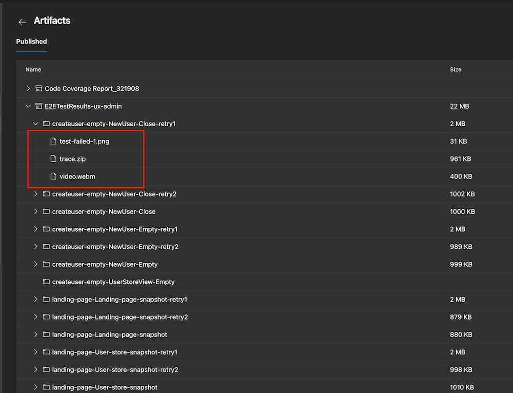The height and width of the screenshot is (393, 513).
Task: Click folder icon of createuser-empty-NewUser-Close
Action: (x=46, y=211)
